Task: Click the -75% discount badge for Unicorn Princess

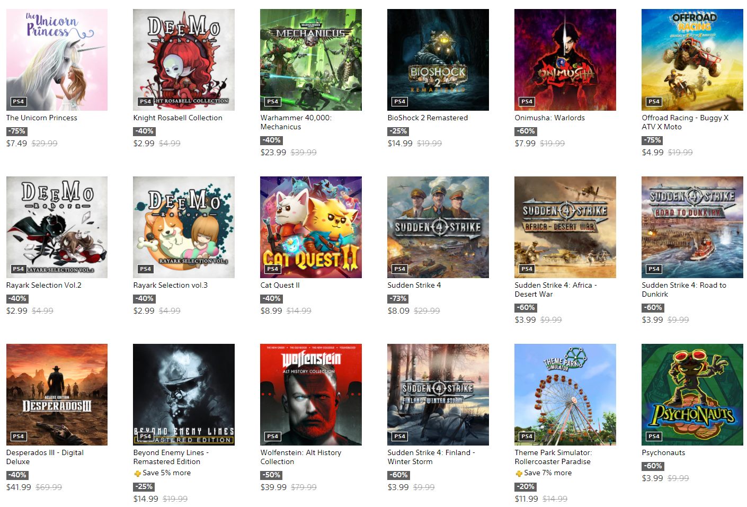Action: (17, 131)
